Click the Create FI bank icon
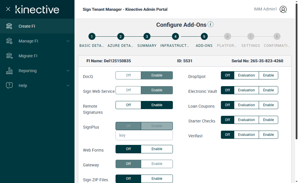This screenshot has width=298, height=183. 9,26
